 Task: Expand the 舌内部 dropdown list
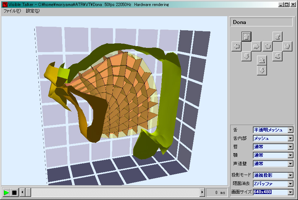[290, 138]
